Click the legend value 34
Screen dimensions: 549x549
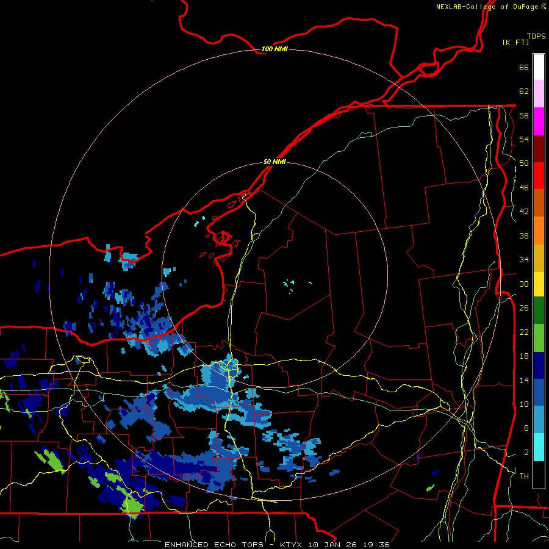coord(524,260)
